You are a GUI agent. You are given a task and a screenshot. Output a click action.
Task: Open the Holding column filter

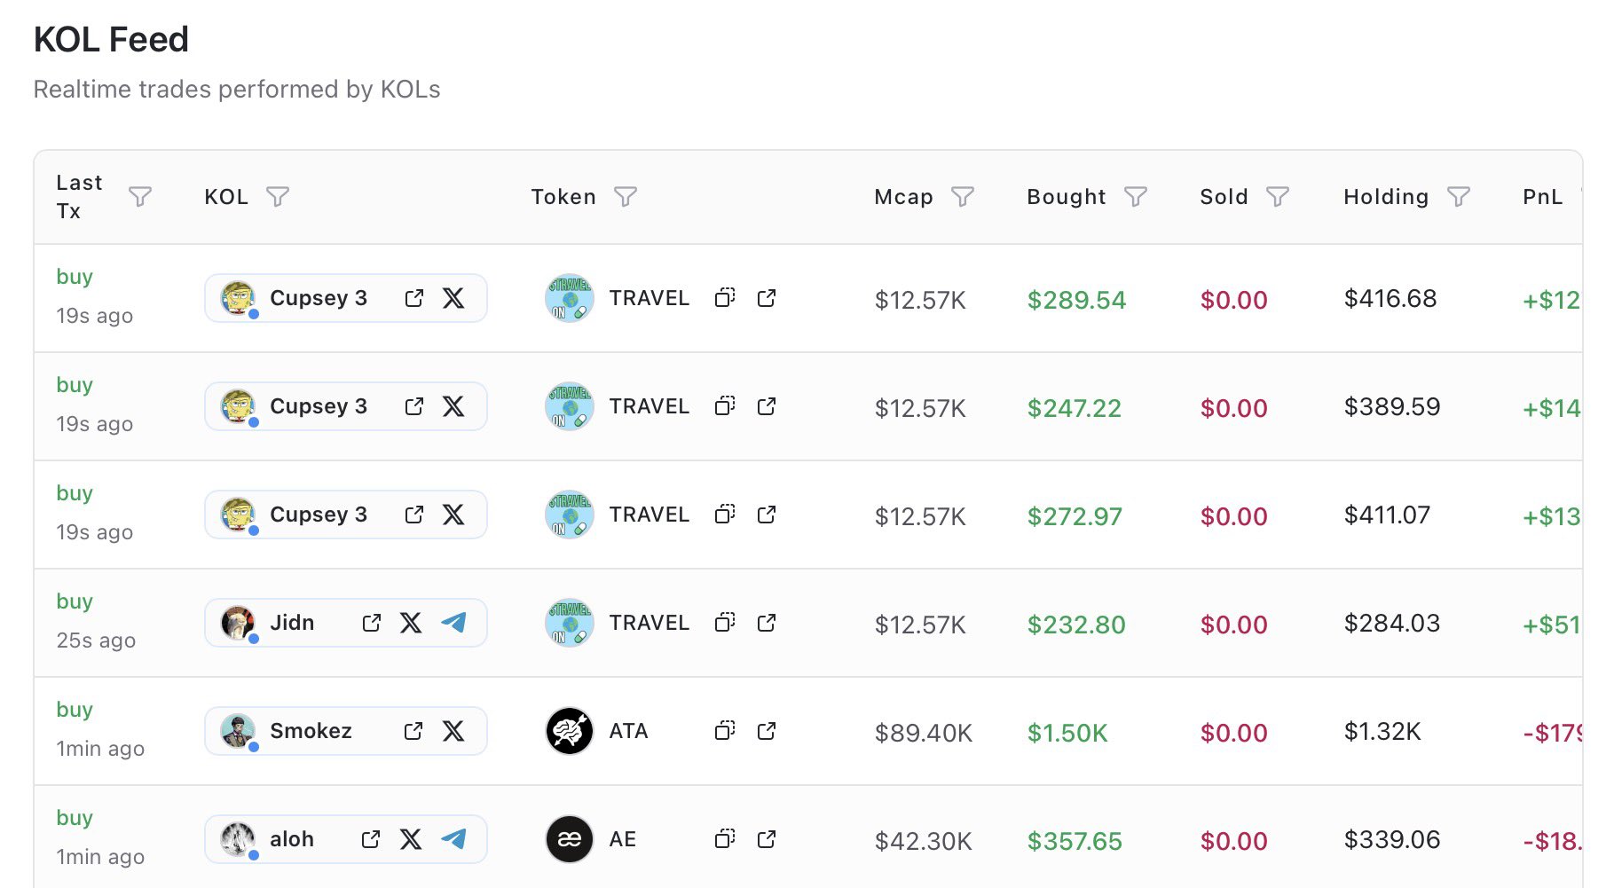pos(1459,196)
